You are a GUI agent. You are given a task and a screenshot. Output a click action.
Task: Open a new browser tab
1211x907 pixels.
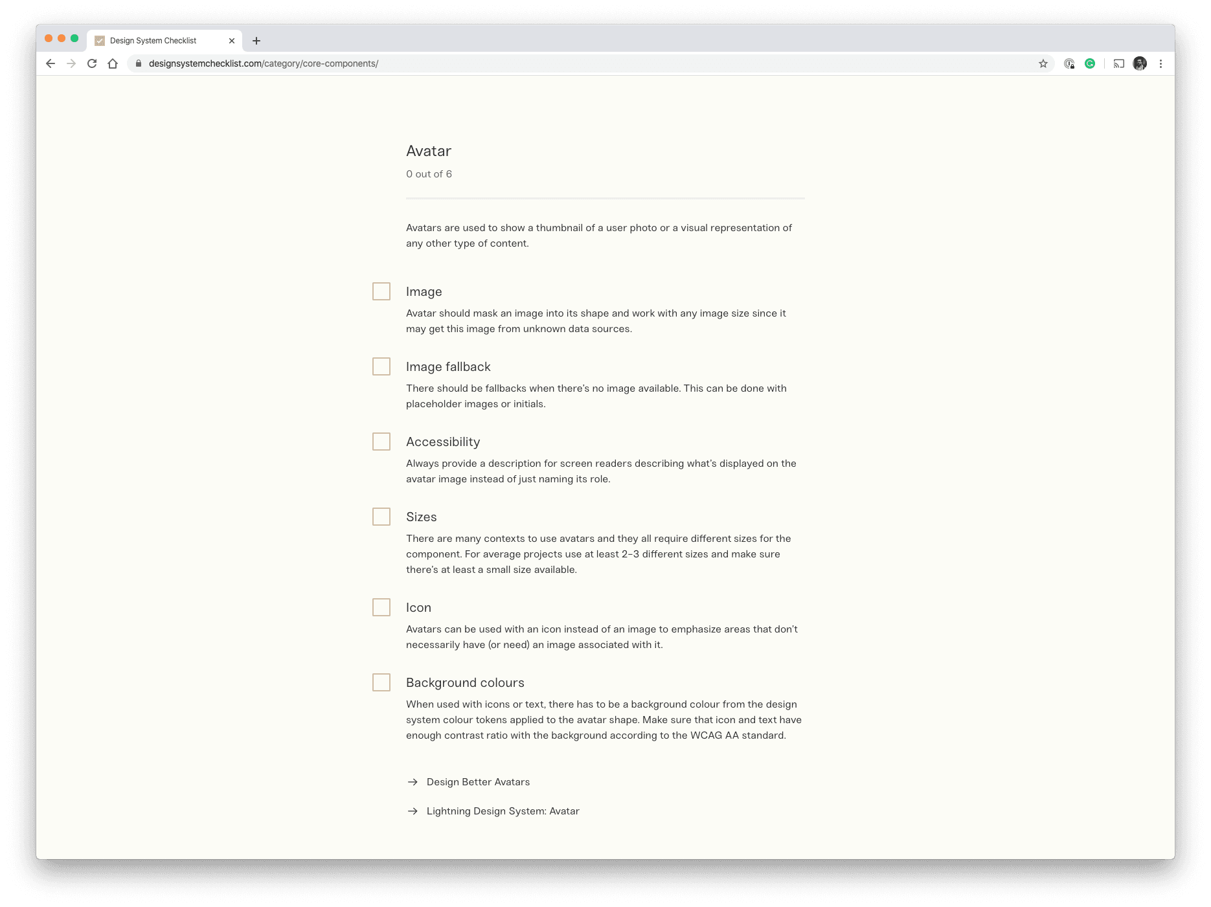tap(256, 41)
